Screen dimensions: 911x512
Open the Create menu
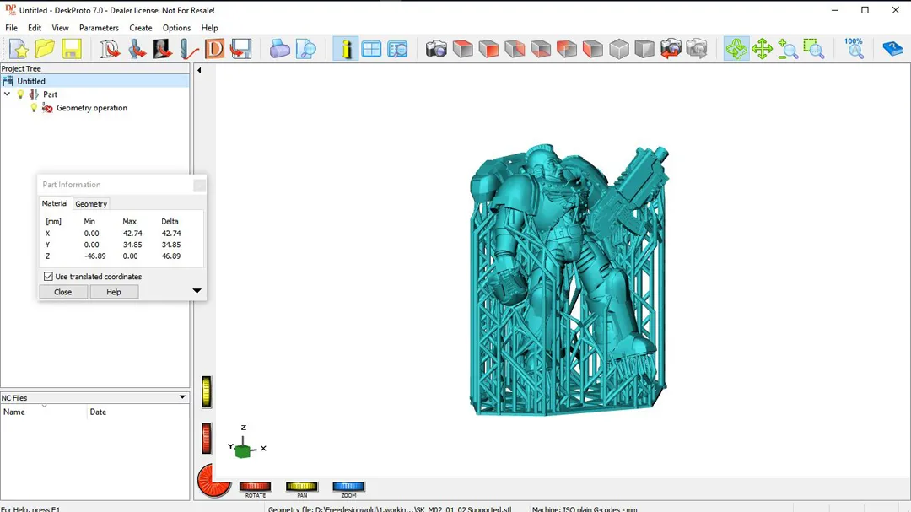coord(141,28)
